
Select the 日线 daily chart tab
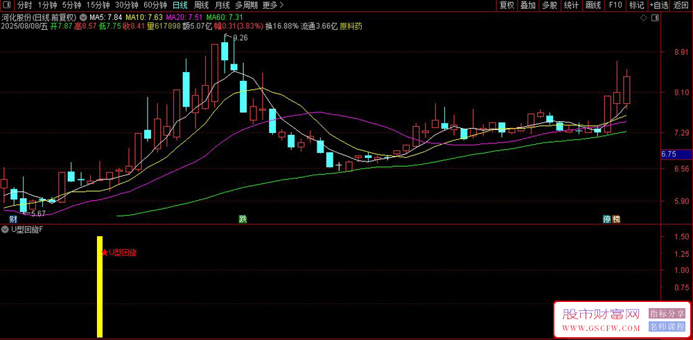[180, 6]
